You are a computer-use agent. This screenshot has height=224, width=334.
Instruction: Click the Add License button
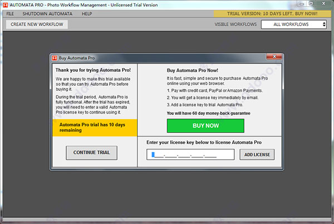point(257,154)
